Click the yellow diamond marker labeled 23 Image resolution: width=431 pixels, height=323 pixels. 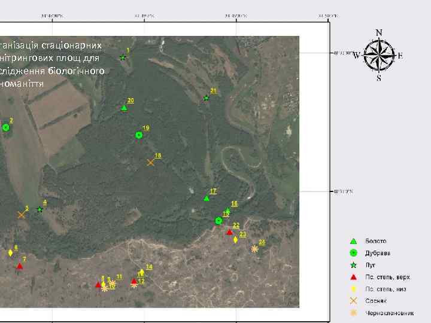pyautogui.click(x=236, y=240)
